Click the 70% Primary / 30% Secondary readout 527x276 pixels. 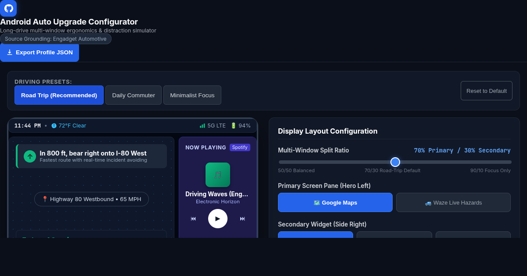462,150
